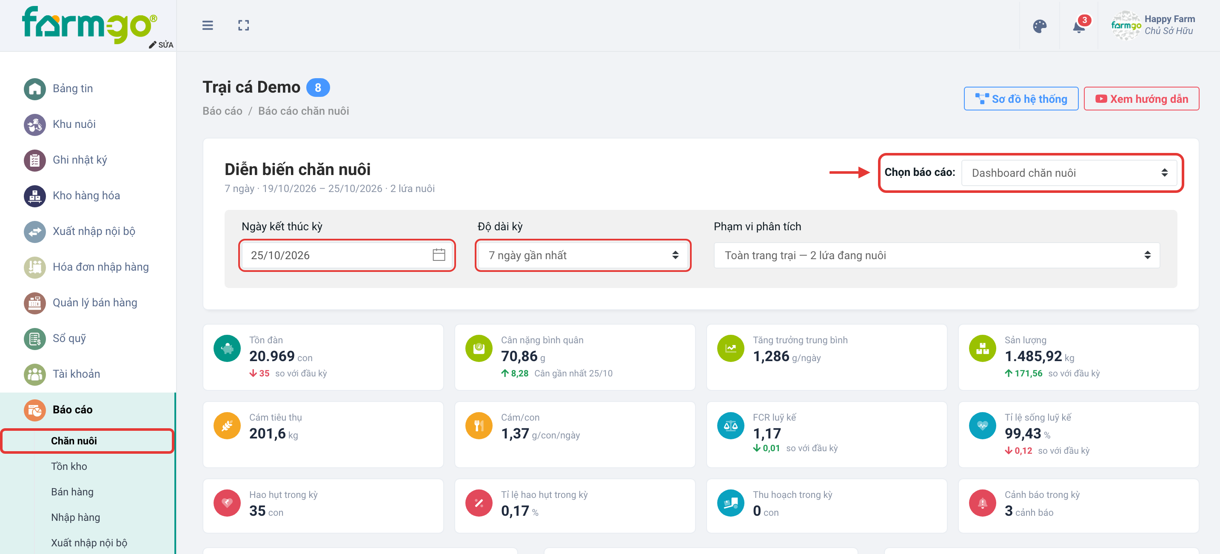Image resolution: width=1220 pixels, height=554 pixels.
Task: Click the Ghi nhật ký clipboard icon
Action: point(34,160)
